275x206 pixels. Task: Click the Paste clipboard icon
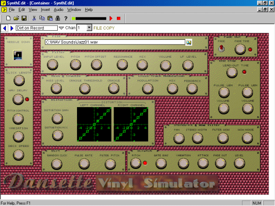[49, 18]
